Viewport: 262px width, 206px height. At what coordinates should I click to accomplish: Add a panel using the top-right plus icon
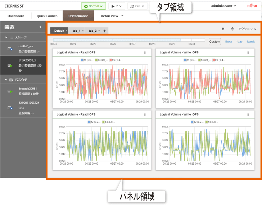pos(223,29)
